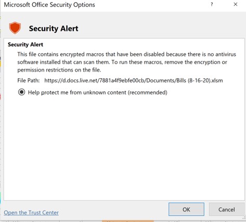
Task: Close the Security Options dialog with X
Action: pyautogui.click(x=236, y=4)
